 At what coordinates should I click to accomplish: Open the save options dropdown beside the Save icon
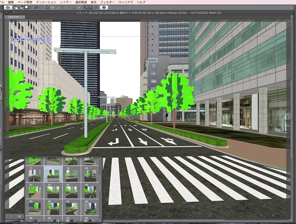click(30, 7)
